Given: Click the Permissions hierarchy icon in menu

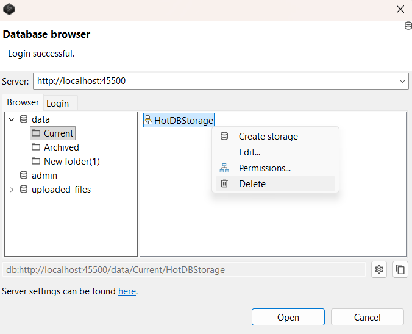Looking at the screenshot, I should 224,168.
